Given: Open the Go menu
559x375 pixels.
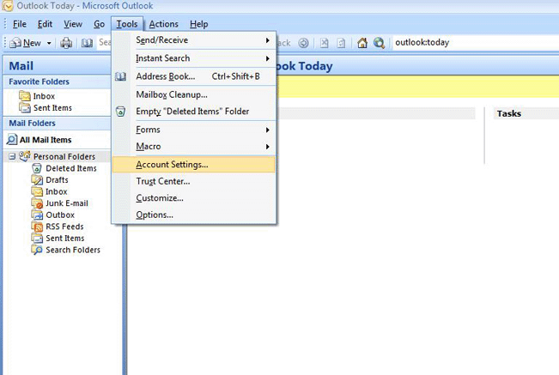Looking at the screenshot, I should point(99,24).
